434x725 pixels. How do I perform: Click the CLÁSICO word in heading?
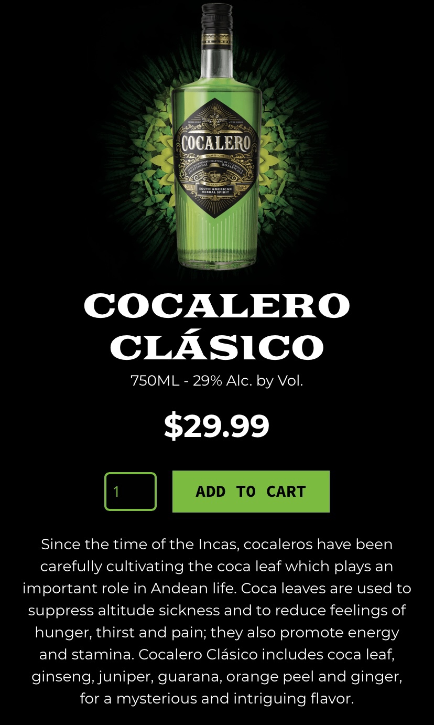217,346
